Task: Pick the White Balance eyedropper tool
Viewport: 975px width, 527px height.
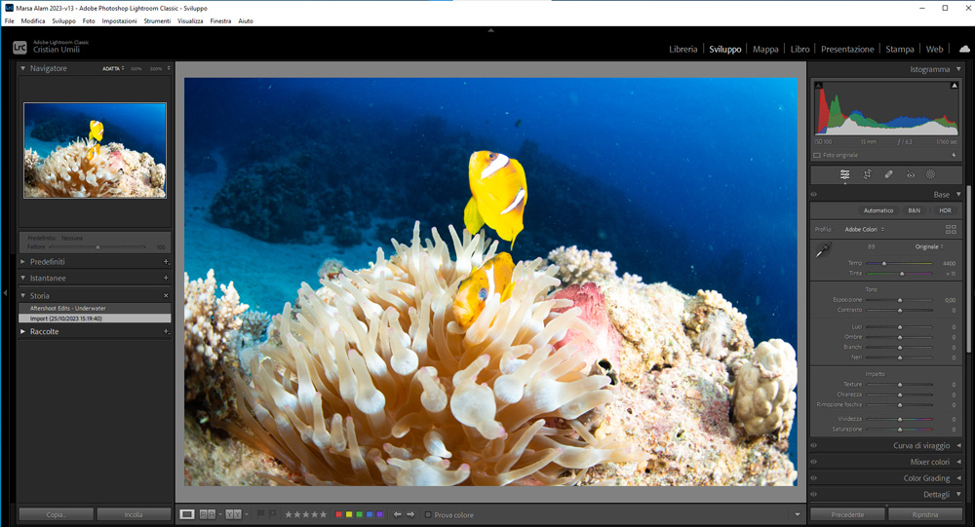Action: click(x=825, y=250)
